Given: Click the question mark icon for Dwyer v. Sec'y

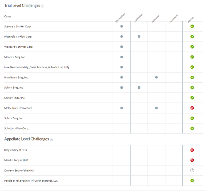Looking at the screenshot, I should (x=192, y=170).
